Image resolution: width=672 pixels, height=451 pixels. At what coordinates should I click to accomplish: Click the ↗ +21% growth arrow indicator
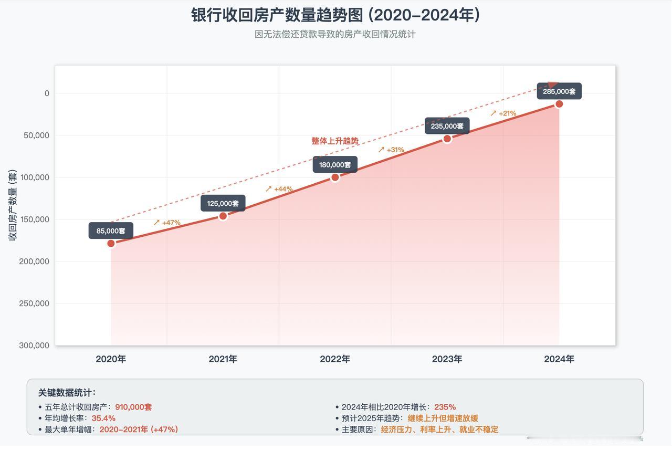[x=503, y=113]
